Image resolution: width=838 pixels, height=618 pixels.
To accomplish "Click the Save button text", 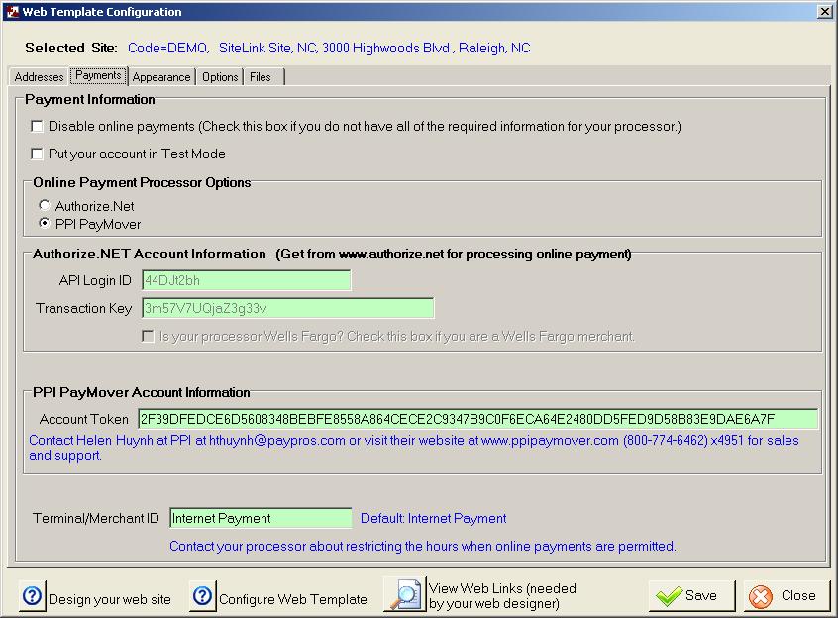I will (700, 595).
